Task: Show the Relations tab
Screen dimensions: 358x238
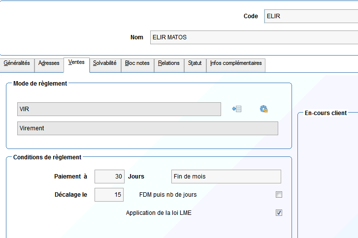Action: pyautogui.click(x=169, y=63)
